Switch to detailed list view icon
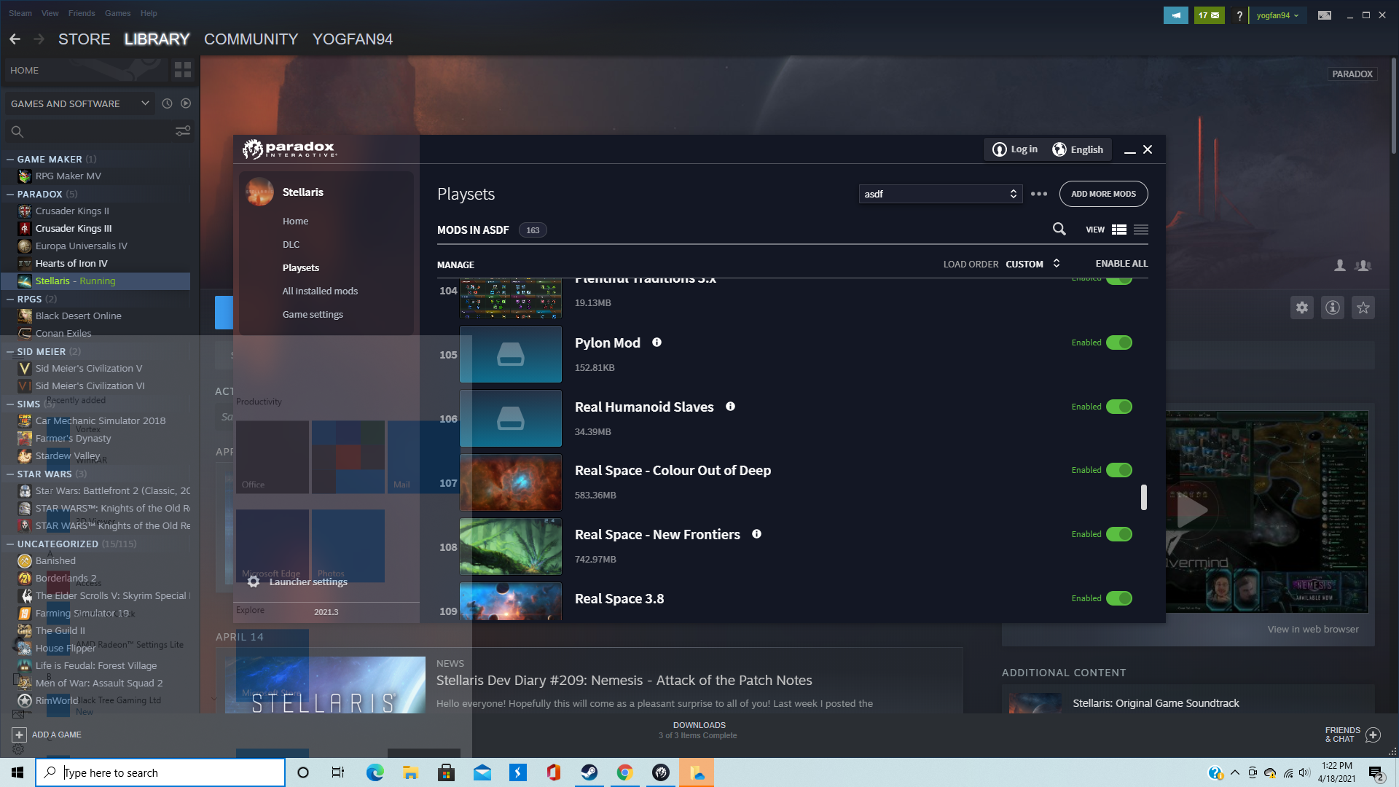The width and height of the screenshot is (1399, 787). click(x=1119, y=230)
